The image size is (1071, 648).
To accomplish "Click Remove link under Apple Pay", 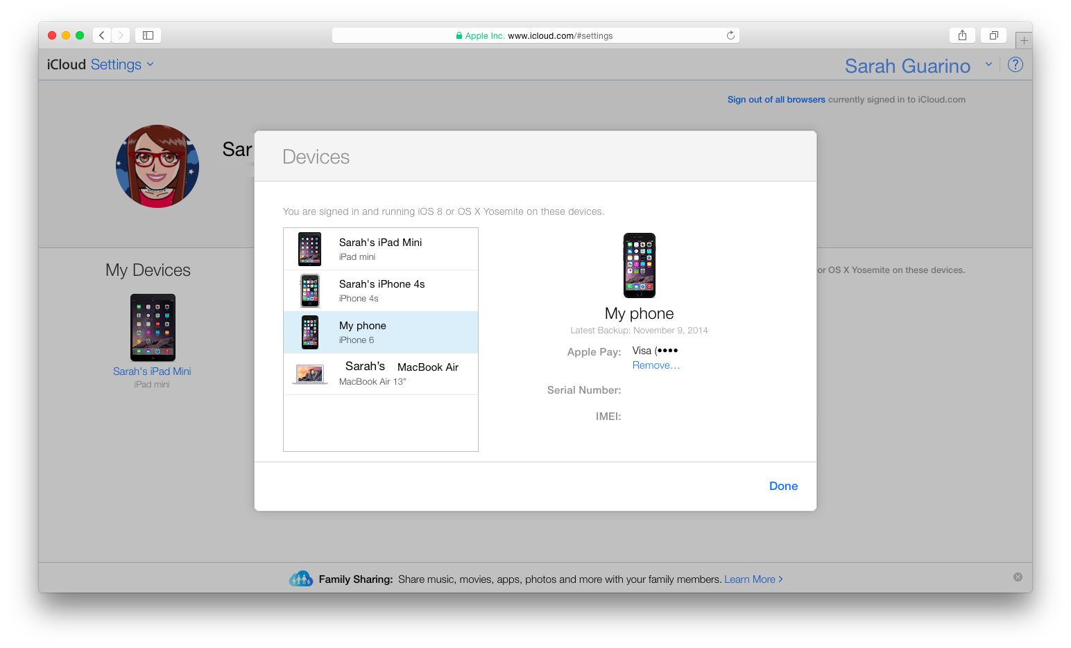I will (x=656, y=365).
